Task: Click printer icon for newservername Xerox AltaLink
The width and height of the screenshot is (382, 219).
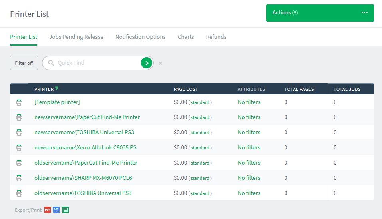Action: click(x=19, y=148)
